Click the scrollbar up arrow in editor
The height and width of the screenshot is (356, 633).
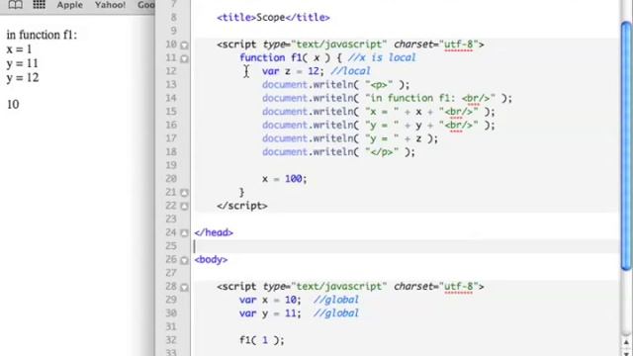pyautogui.click(x=626, y=342)
